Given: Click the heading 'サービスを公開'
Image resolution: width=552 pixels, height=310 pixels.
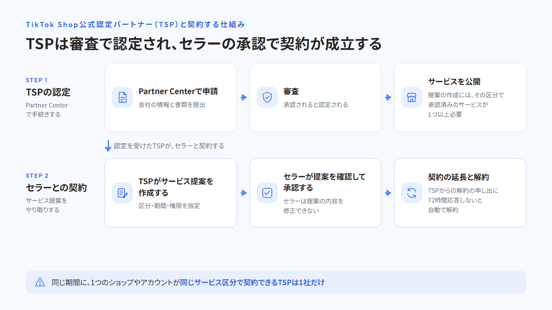Looking at the screenshot, I should click(x=454, y=82).
